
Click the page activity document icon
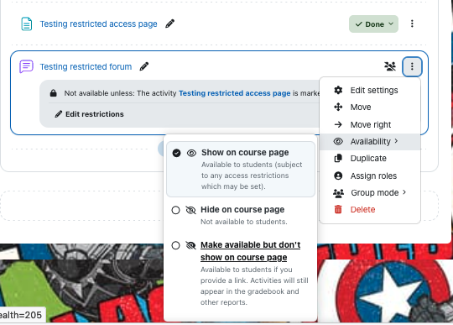coord(27,24)
